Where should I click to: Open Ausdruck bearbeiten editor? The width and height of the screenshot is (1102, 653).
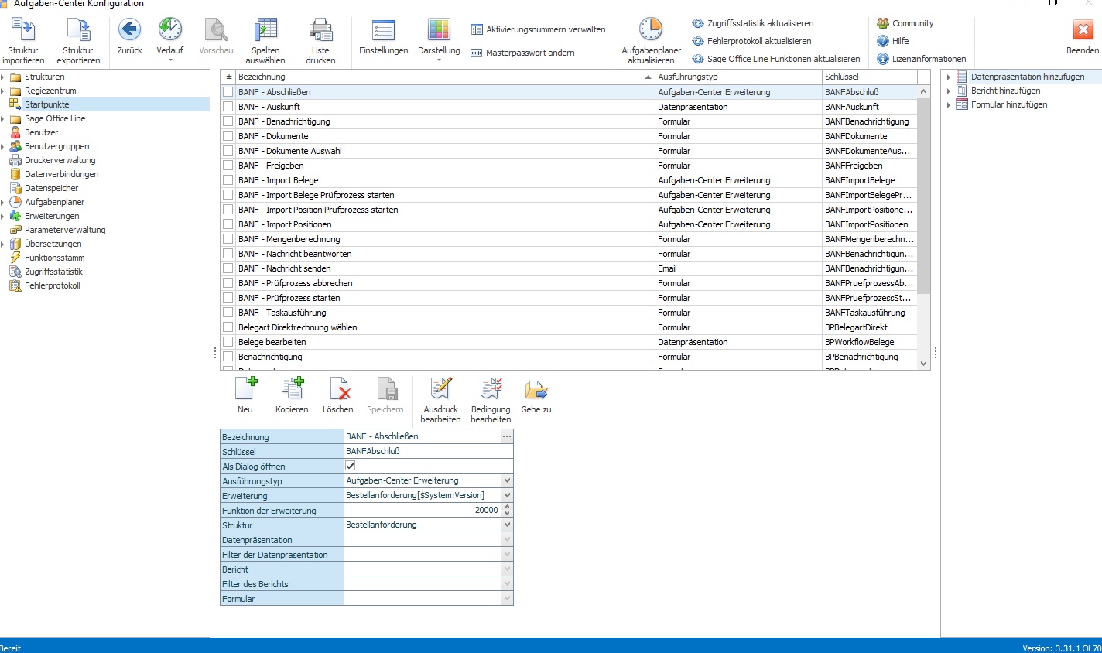pyautogui.click(x=440, y=400)
